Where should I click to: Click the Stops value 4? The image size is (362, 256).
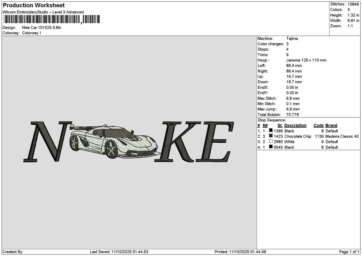coord(287,49)
